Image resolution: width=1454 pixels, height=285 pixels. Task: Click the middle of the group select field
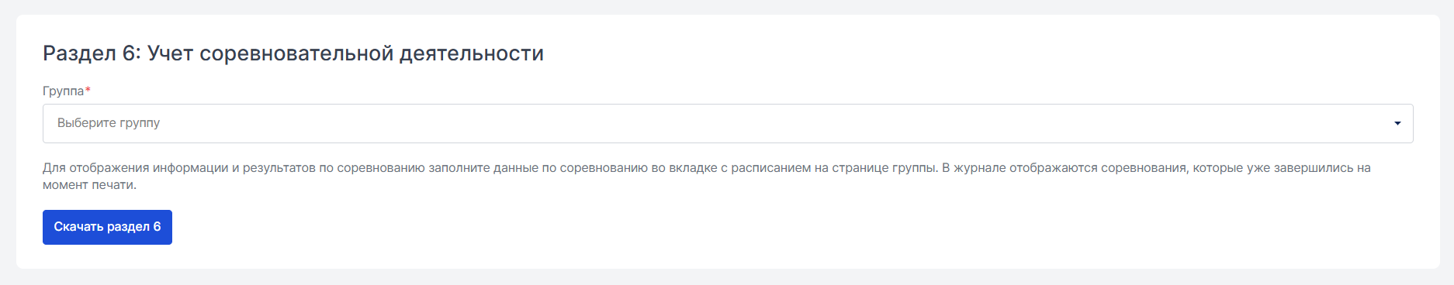tap(728, 123)
